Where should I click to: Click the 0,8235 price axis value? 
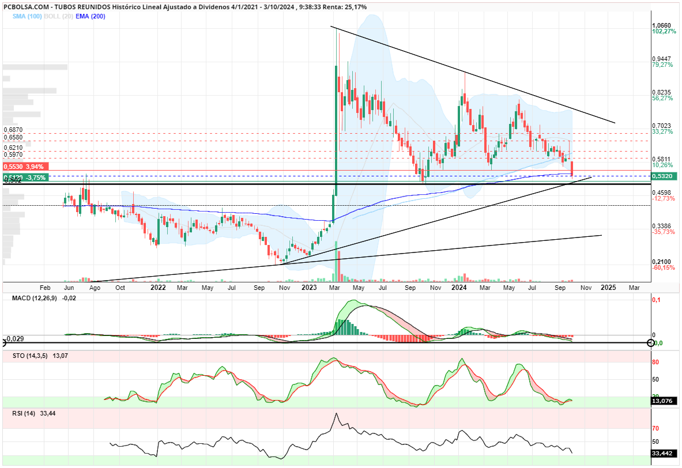coord(662,92)
